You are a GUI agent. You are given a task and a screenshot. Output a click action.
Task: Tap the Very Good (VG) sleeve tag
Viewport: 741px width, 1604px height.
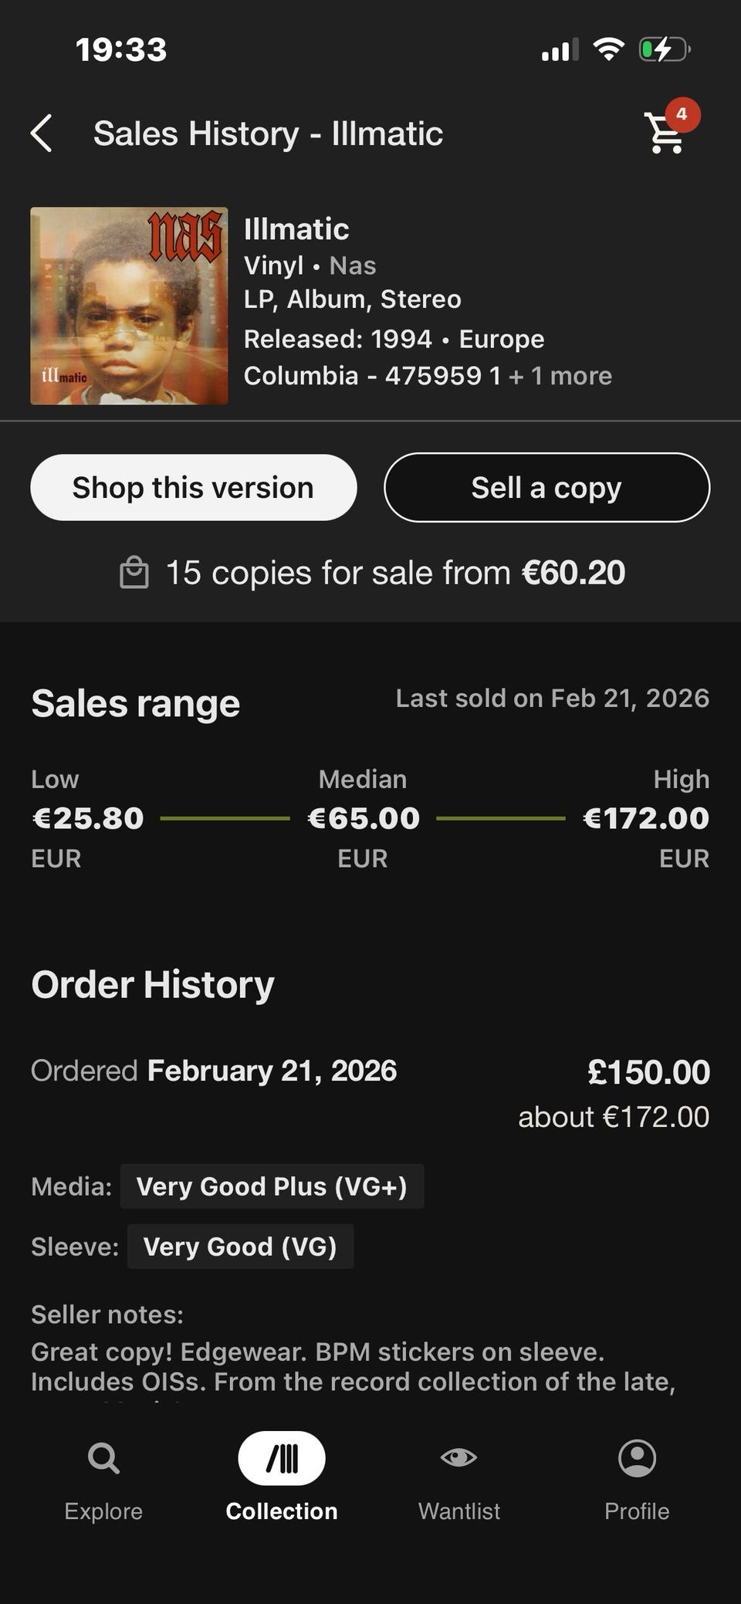(240, 1247)
